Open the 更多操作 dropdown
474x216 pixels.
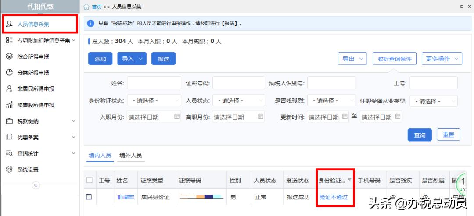(x=442, y=59)
